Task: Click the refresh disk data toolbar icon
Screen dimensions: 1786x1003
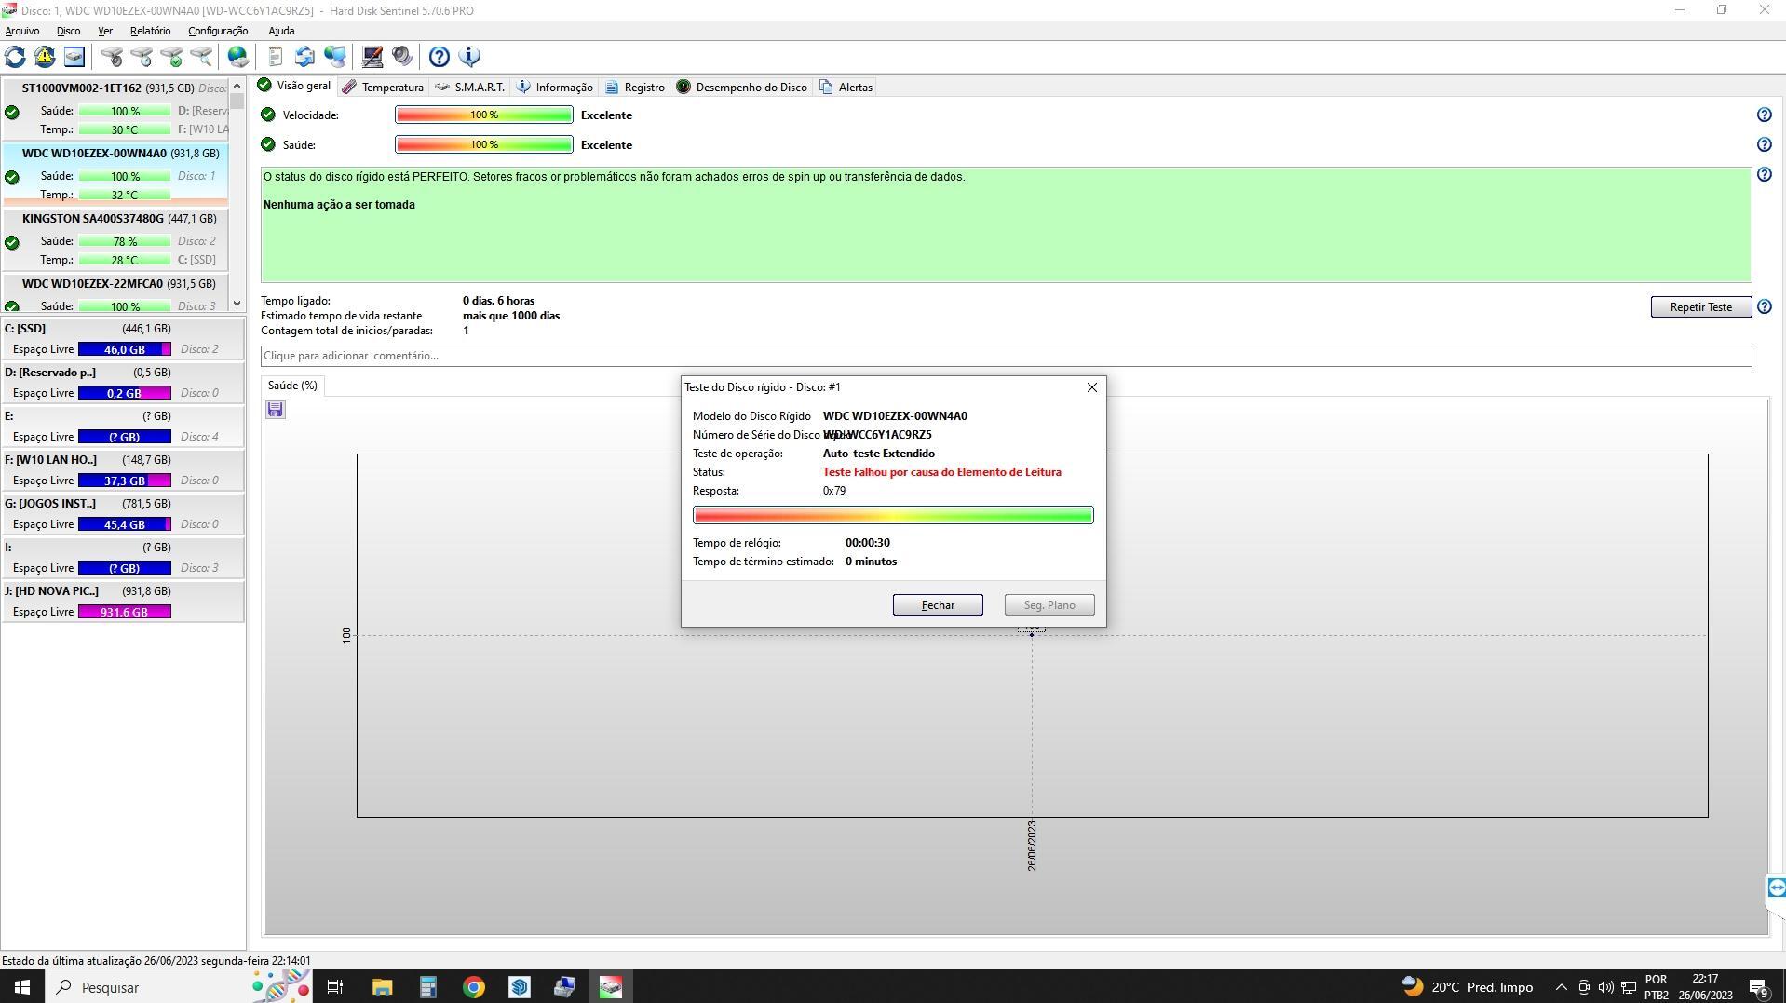Action: pos(15,57)
